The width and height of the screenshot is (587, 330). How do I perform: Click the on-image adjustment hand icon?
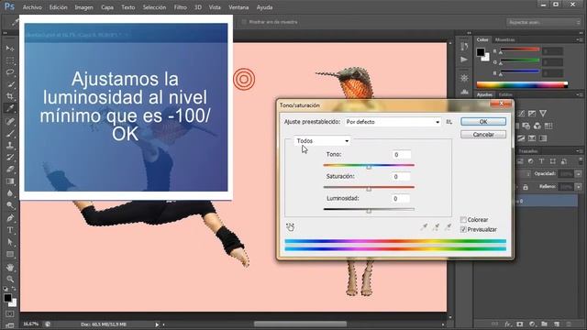pos(290,226)
